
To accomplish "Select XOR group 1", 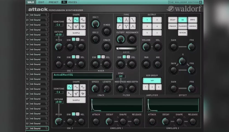I will click(146, 87).
